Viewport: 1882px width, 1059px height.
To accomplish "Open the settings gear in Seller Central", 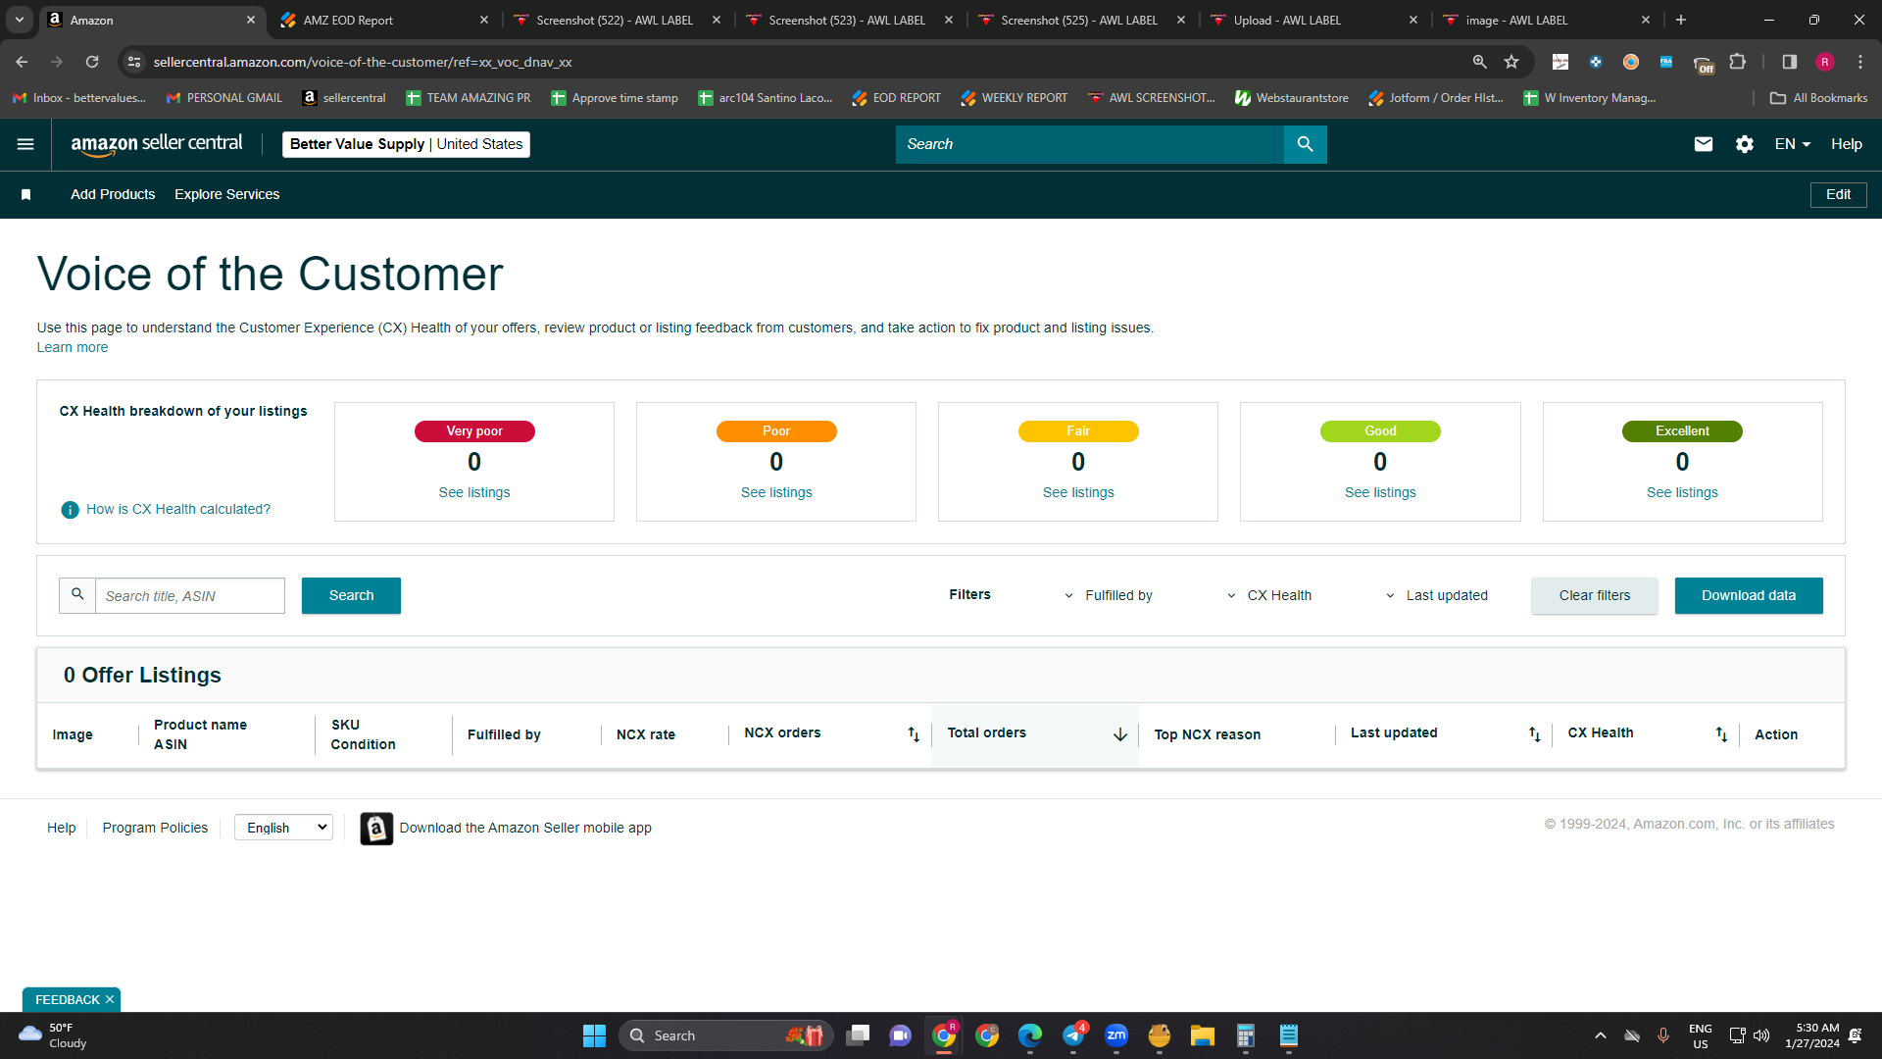I will click(1745, 144).
